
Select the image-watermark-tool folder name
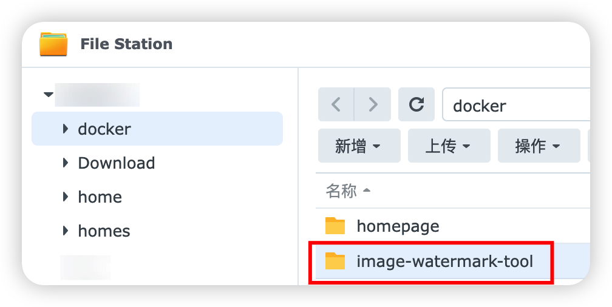click(444, 261)
